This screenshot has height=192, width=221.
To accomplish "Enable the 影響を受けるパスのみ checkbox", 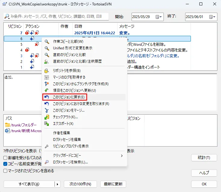I will point(5,158).
